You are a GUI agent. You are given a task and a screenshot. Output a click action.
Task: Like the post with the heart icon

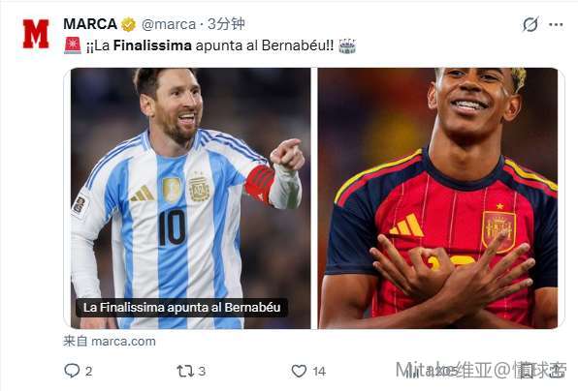pyautogui.click(x=299, y=371)
